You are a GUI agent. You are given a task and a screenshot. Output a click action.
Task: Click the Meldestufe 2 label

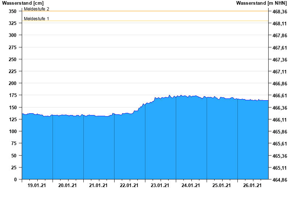tap(37, 9)
